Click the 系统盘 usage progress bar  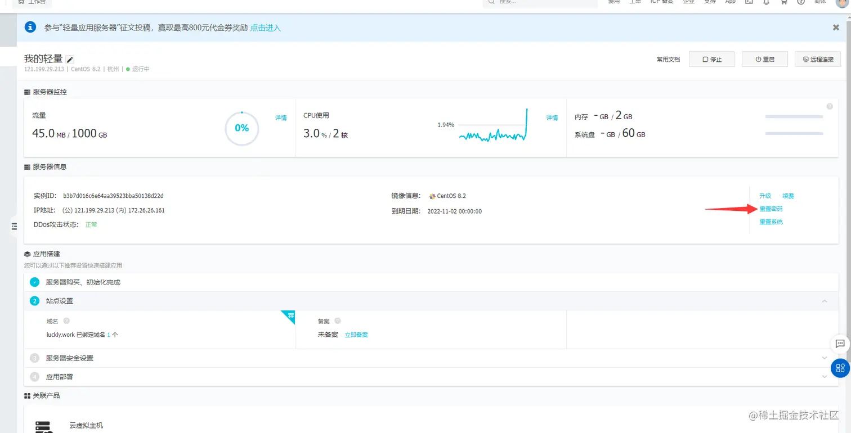coord(794,134)
